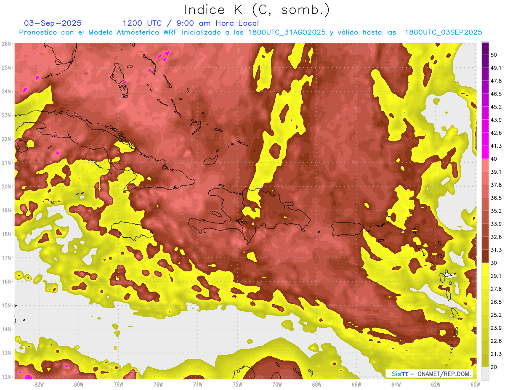The width and height of the screenshot is (505, 390).
Task: Click the longitude axis label "66W"
Action: (356, 385)
